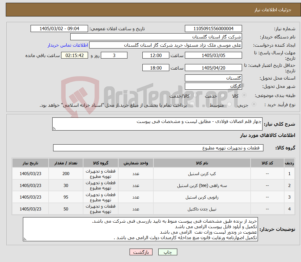Click the validity hour field 18:00
The width and height of the screenshot is (301, 262).
pyautogui.click(x=156, y=68)
